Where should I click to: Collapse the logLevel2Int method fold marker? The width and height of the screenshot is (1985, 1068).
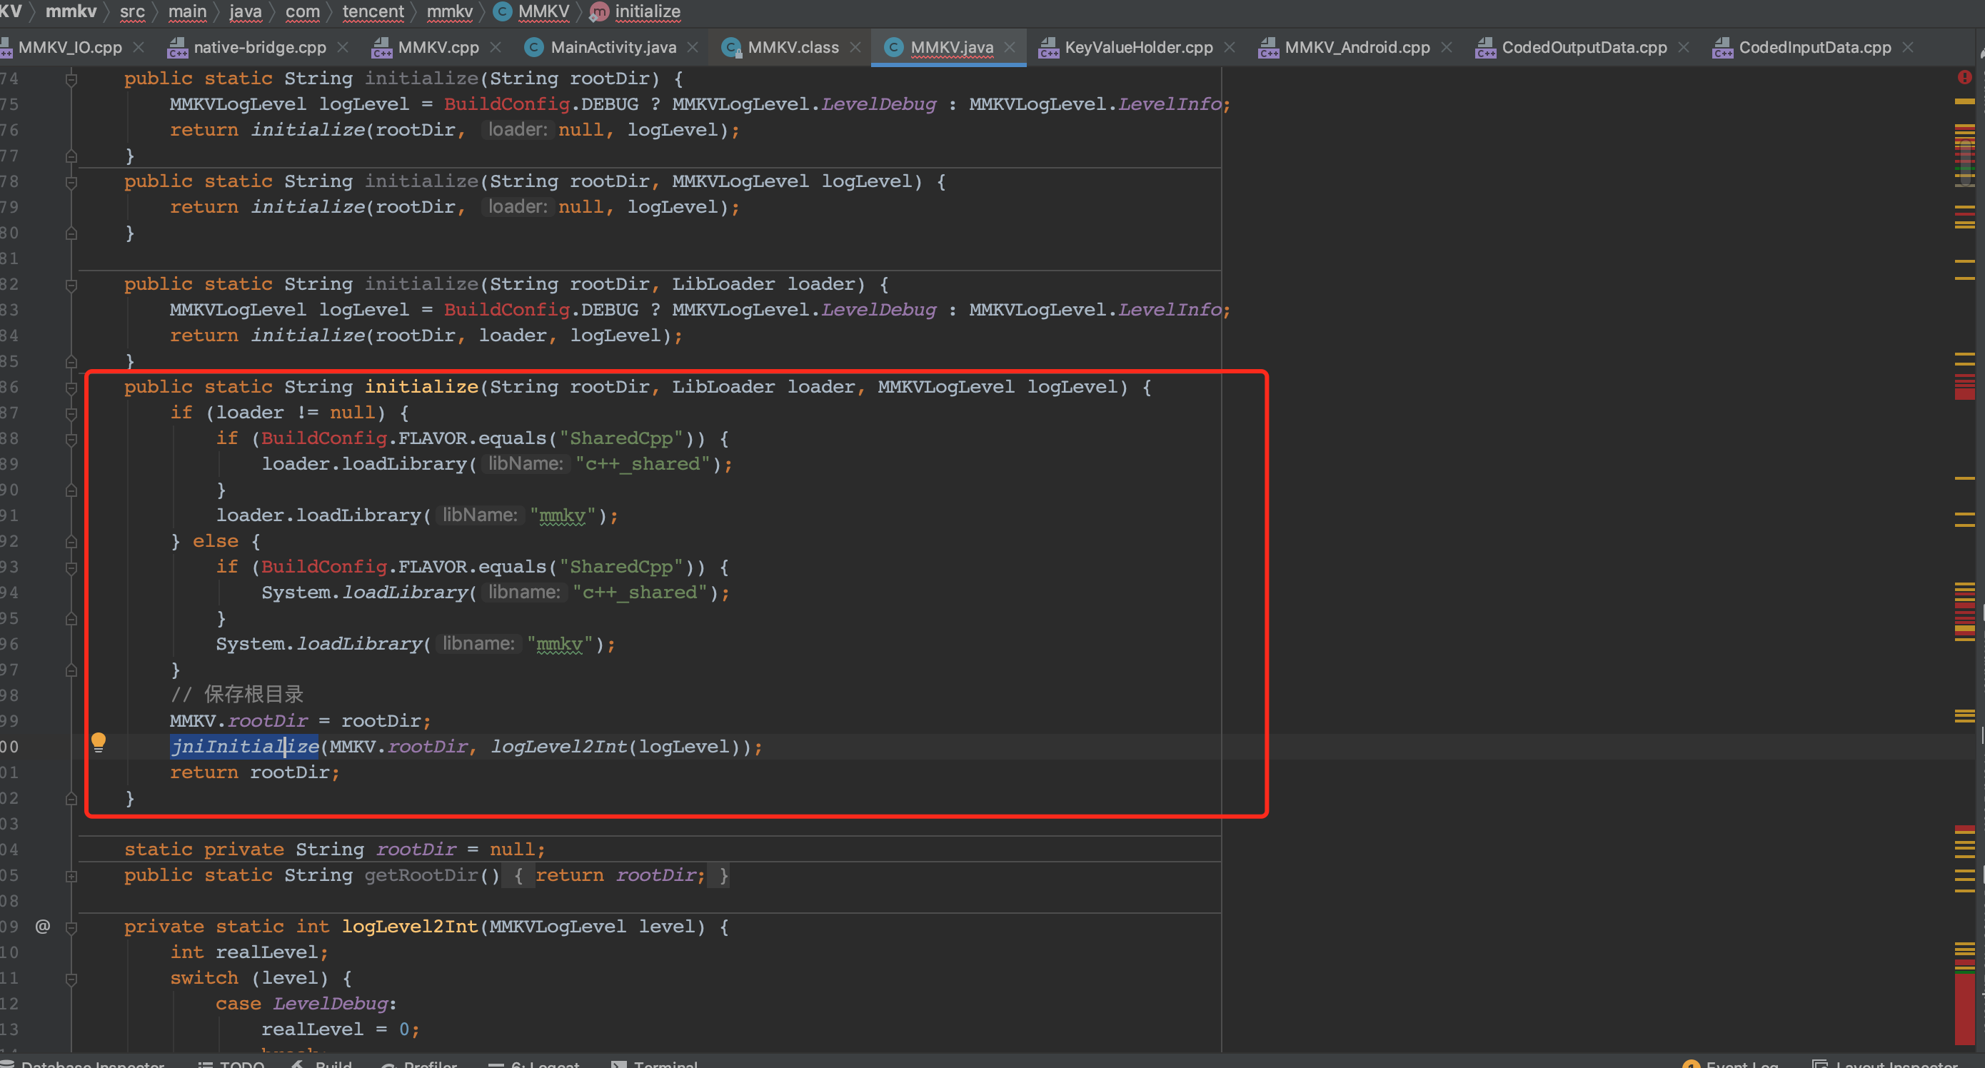pos(71,927)
